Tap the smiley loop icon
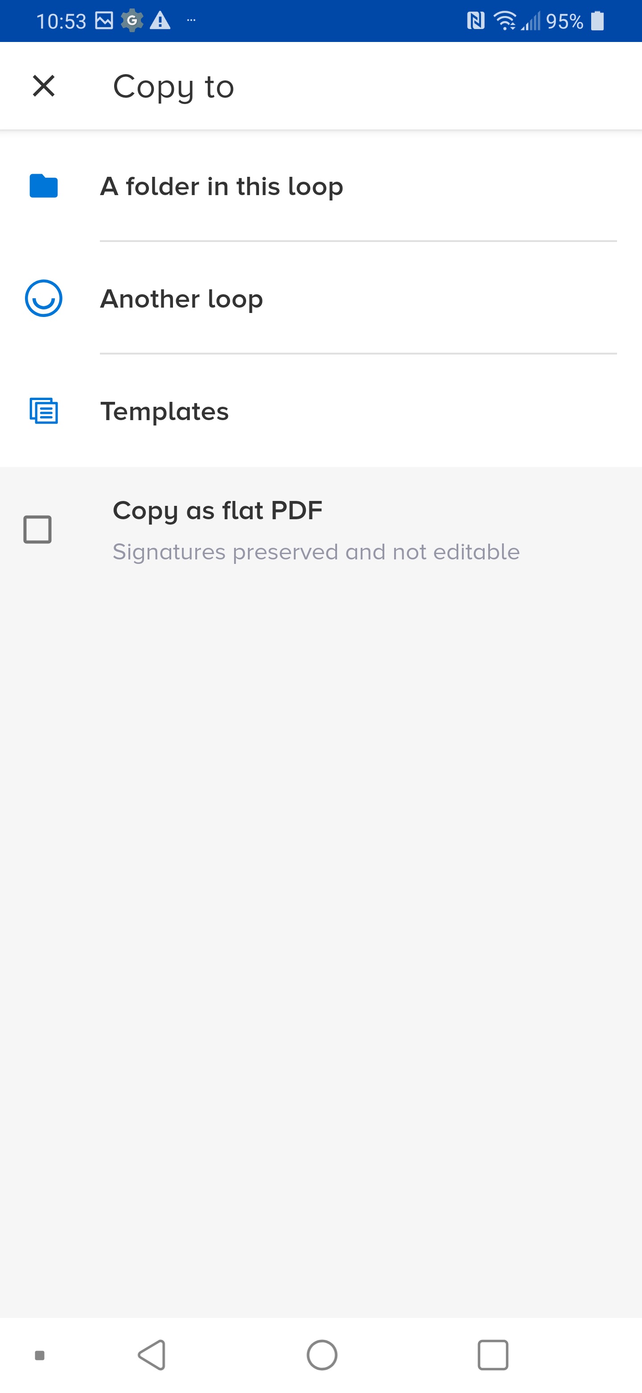Viewport: 642px width, 1393px height. pyautogui.click(x=44, y=298)
